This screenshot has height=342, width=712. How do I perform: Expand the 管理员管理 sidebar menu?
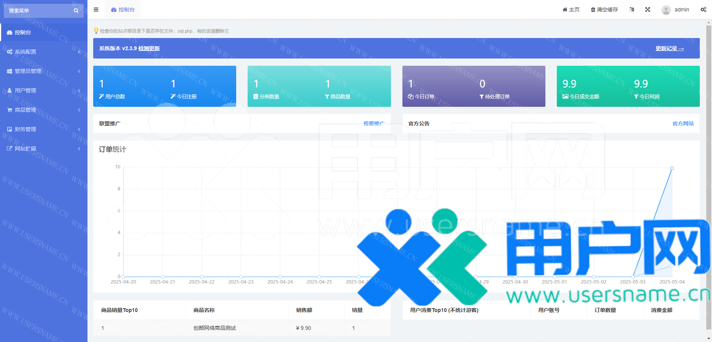point(28,71)
